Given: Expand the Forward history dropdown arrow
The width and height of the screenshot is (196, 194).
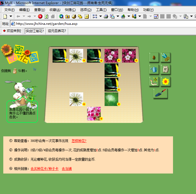Looking at the screenshot, I should click(35, 16).
